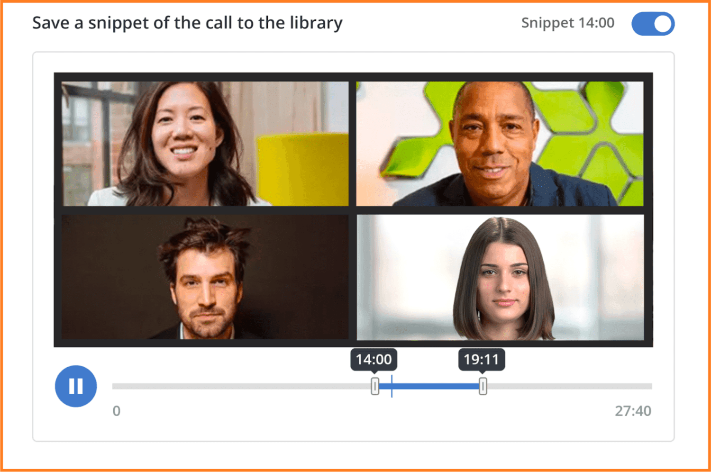
Task: Click the dark border between video tiles
Action: 353,210
